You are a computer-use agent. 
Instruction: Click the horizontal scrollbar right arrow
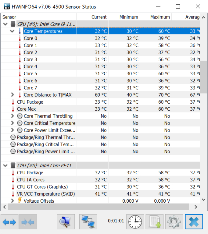pyautogui.click(x=196, y=207)
